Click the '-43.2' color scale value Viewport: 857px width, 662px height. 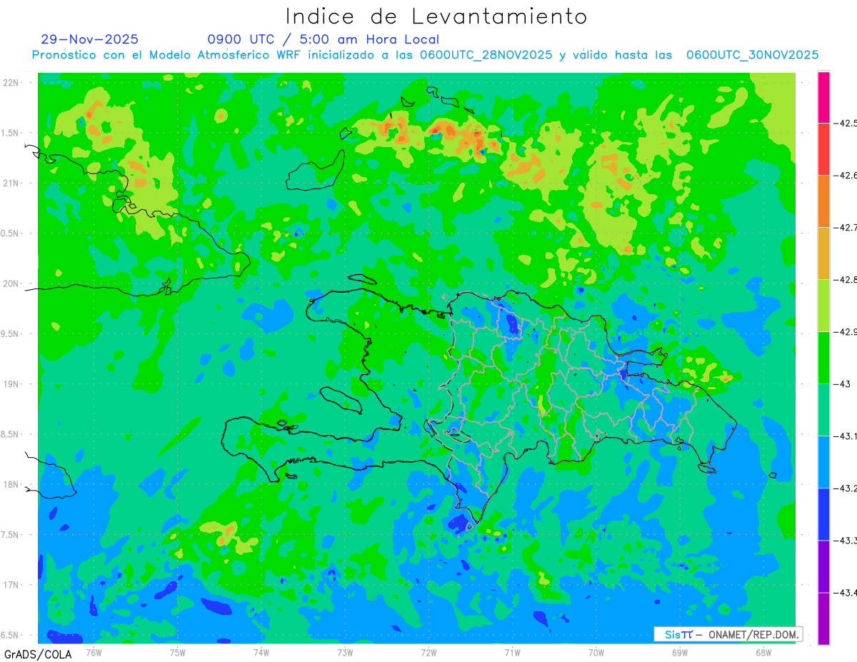coord(846,488)
